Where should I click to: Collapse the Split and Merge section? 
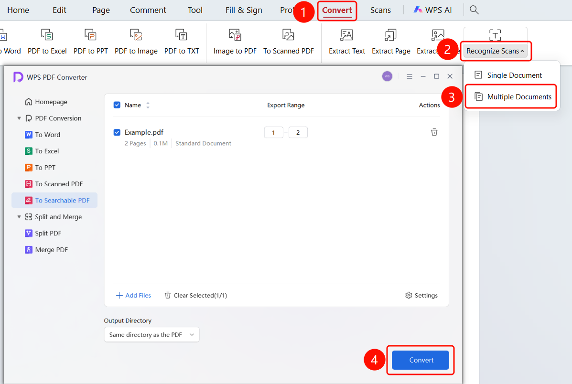click(19, 217)
